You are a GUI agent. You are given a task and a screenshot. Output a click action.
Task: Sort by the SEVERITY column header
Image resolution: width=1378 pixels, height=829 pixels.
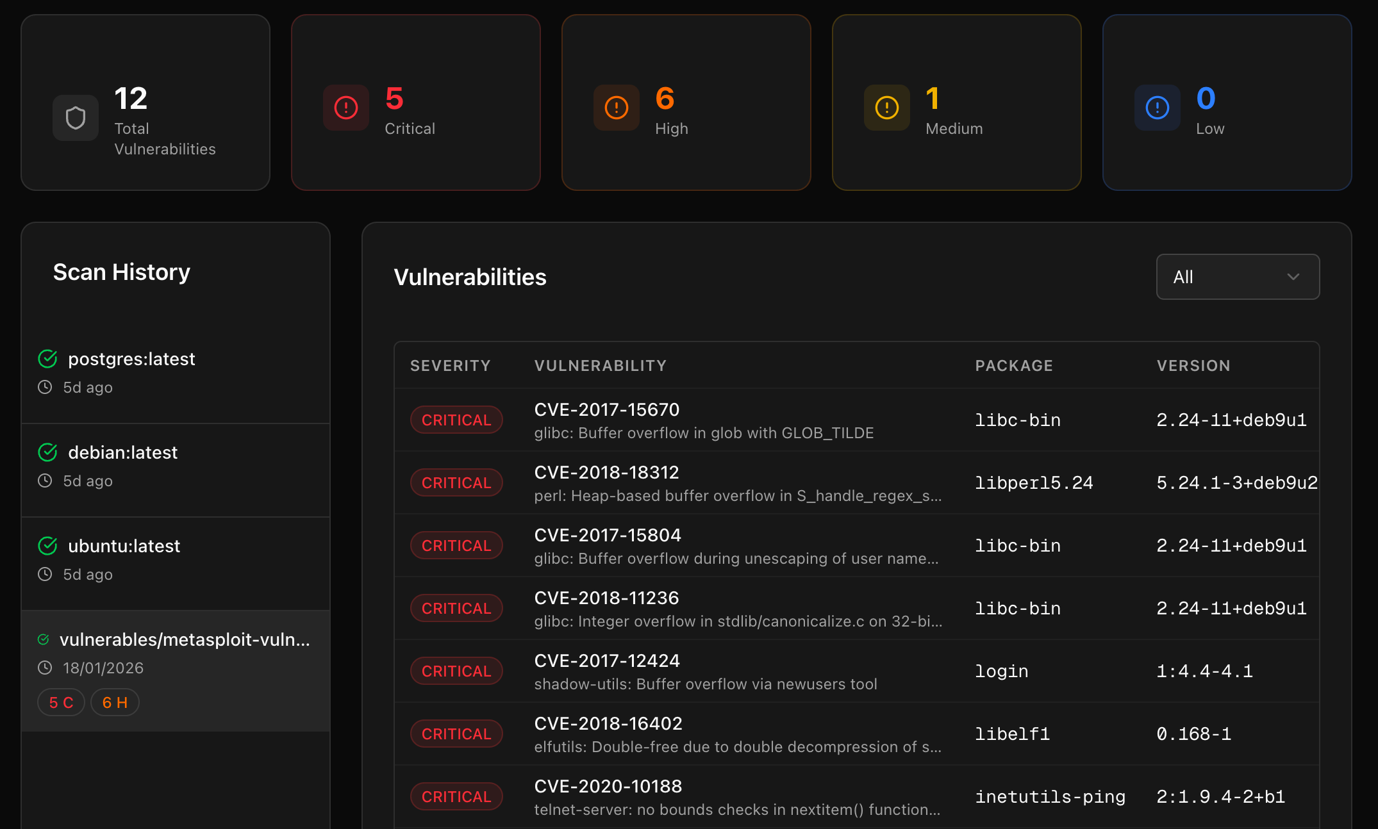coord(450,365)
